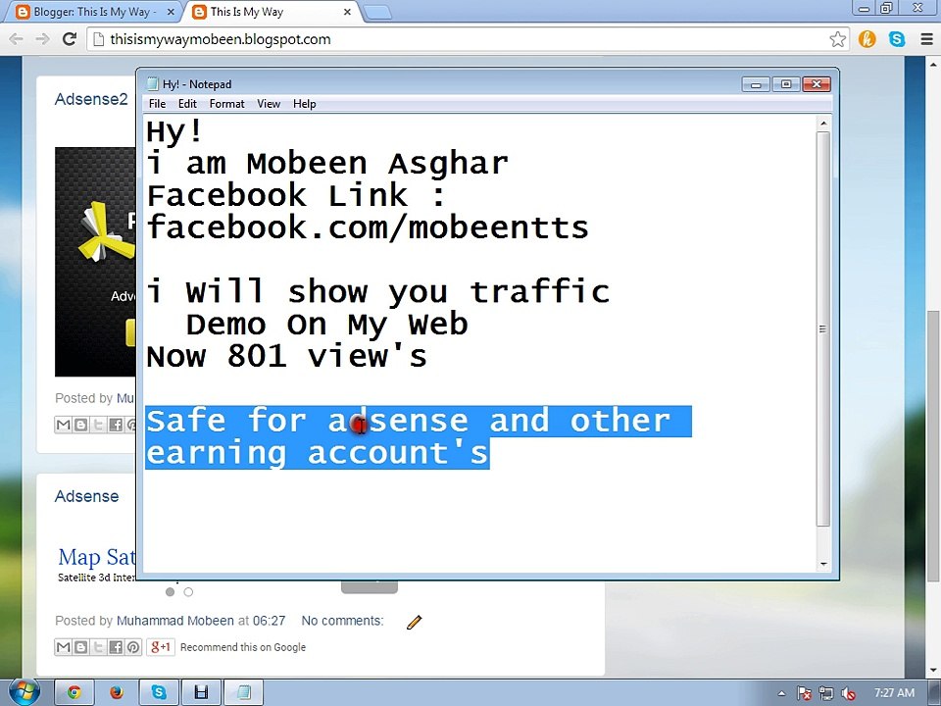Click the browser Back arrow
The width and height of the screenshot is (941, 706).
click(17, 39)
